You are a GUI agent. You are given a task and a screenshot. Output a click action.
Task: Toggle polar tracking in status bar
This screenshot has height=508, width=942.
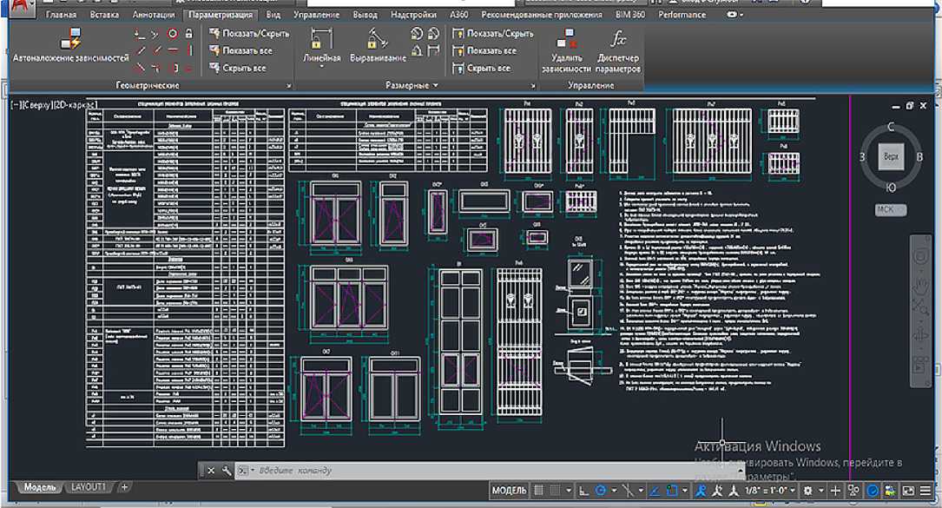pos(601,491)
